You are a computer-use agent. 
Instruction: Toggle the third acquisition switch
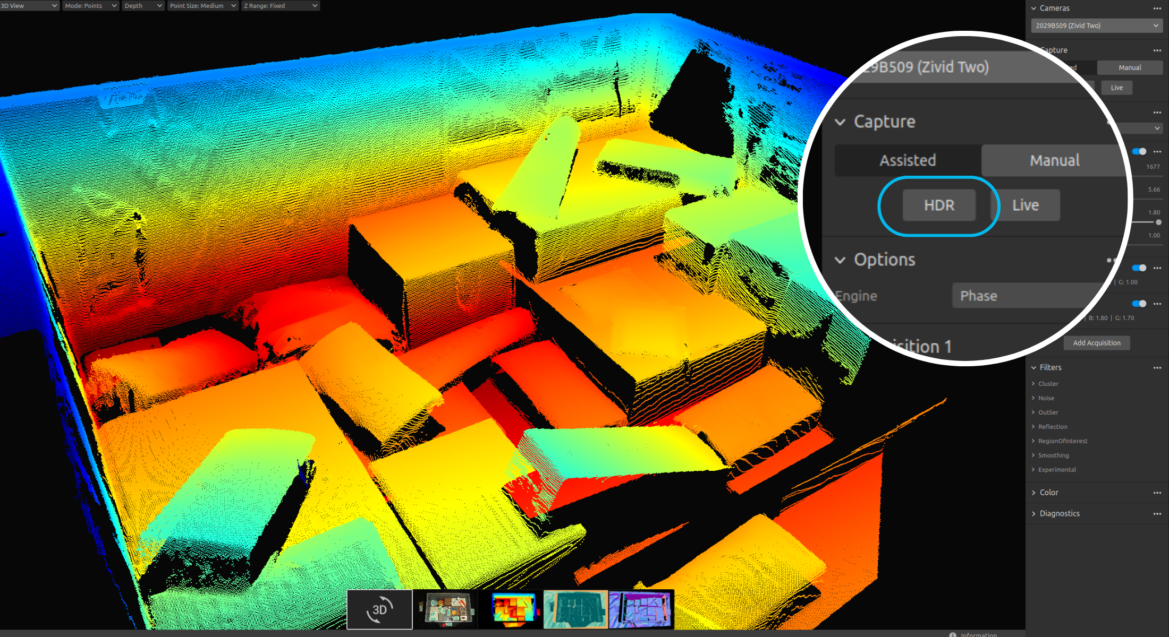tap(1139, 304)
